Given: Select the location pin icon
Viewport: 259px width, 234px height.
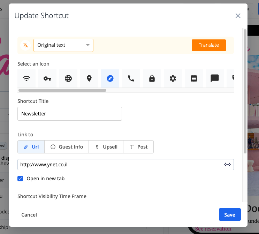Looking at the screenshot, I should [x=89, y=78].
